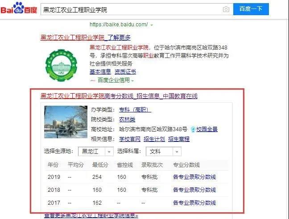This screenshot has width=289, height=219.
Task: Open 2018 各专业录取分数线 link
Action: click(x=194, y=190)
